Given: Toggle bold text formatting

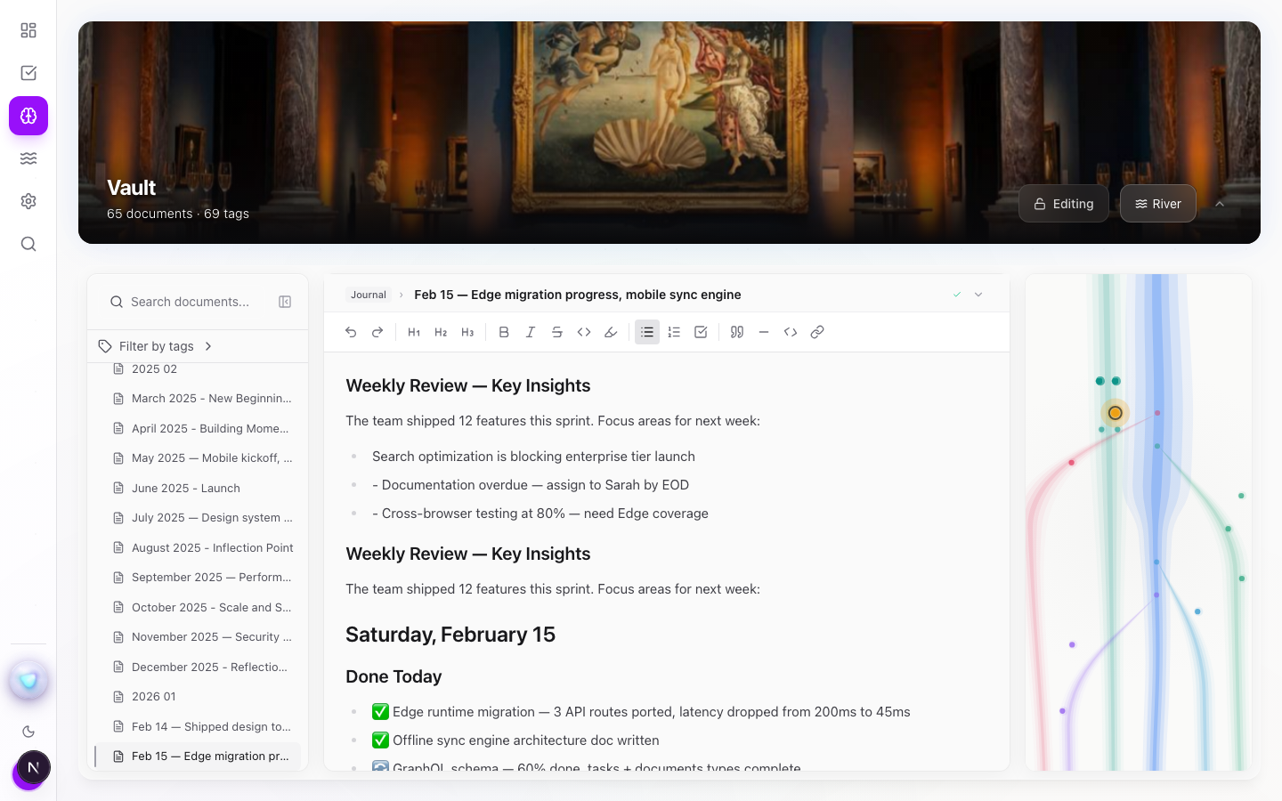Looking at the screenshot, I should point(504,332).
